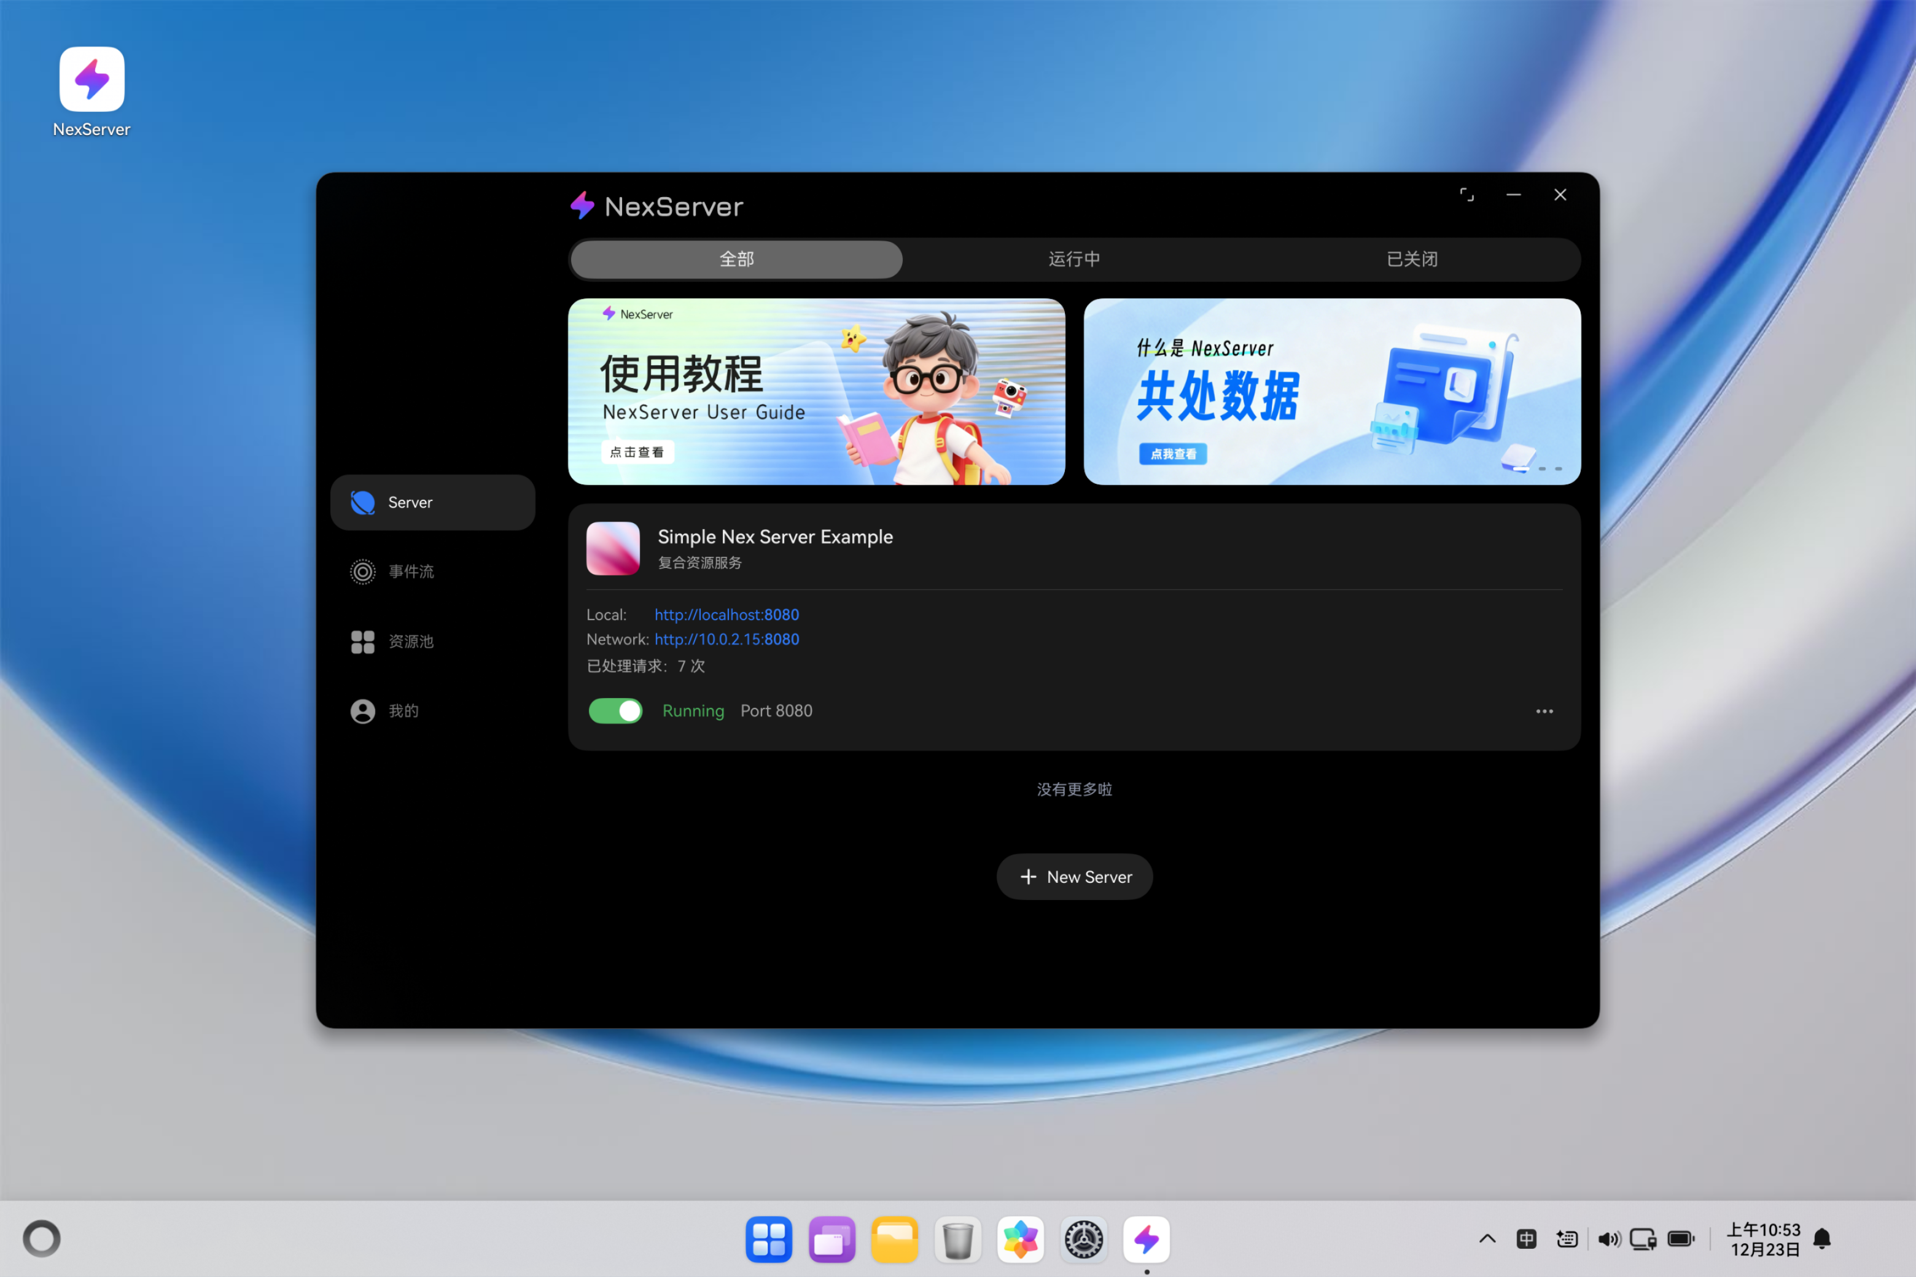This screenshot has width=1916, height=1277.
Task: Switch to the 已关闭 tab
Action: pyautogui.click(x=1412, y=259)
